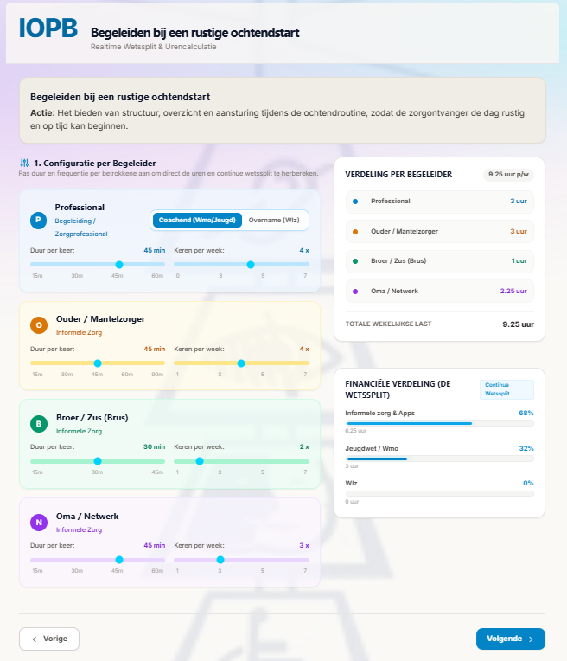Click the 60m tick on the Professional duration slider

click(x=157, y=276)
